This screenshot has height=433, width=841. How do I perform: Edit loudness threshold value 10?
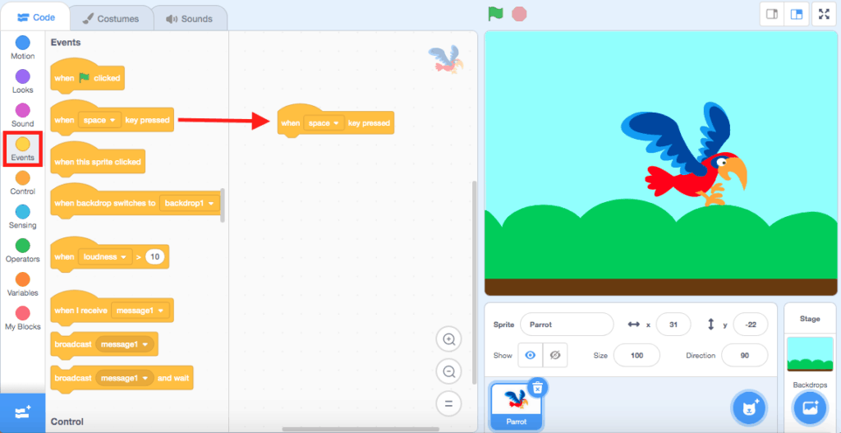pos(154,257)
